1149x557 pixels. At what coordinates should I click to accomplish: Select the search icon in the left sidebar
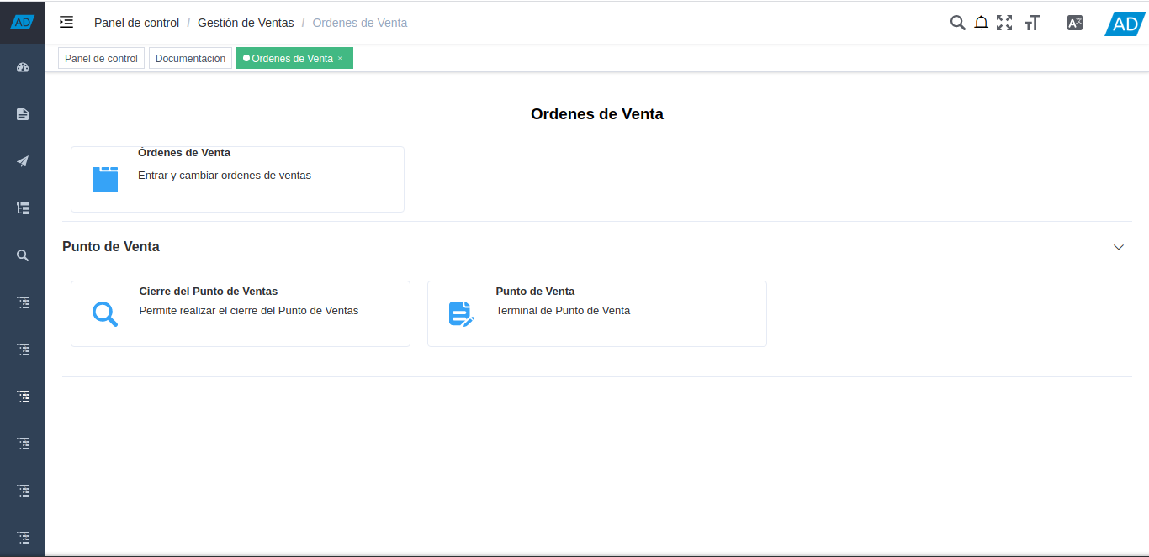[x=22, y=255]
